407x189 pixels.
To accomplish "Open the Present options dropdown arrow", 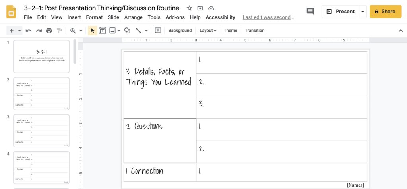I will coord(362,12).
